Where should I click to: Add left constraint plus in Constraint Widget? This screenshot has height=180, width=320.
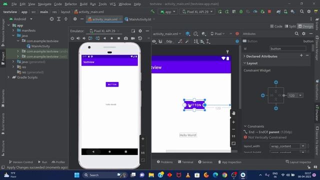click(263, 95)
